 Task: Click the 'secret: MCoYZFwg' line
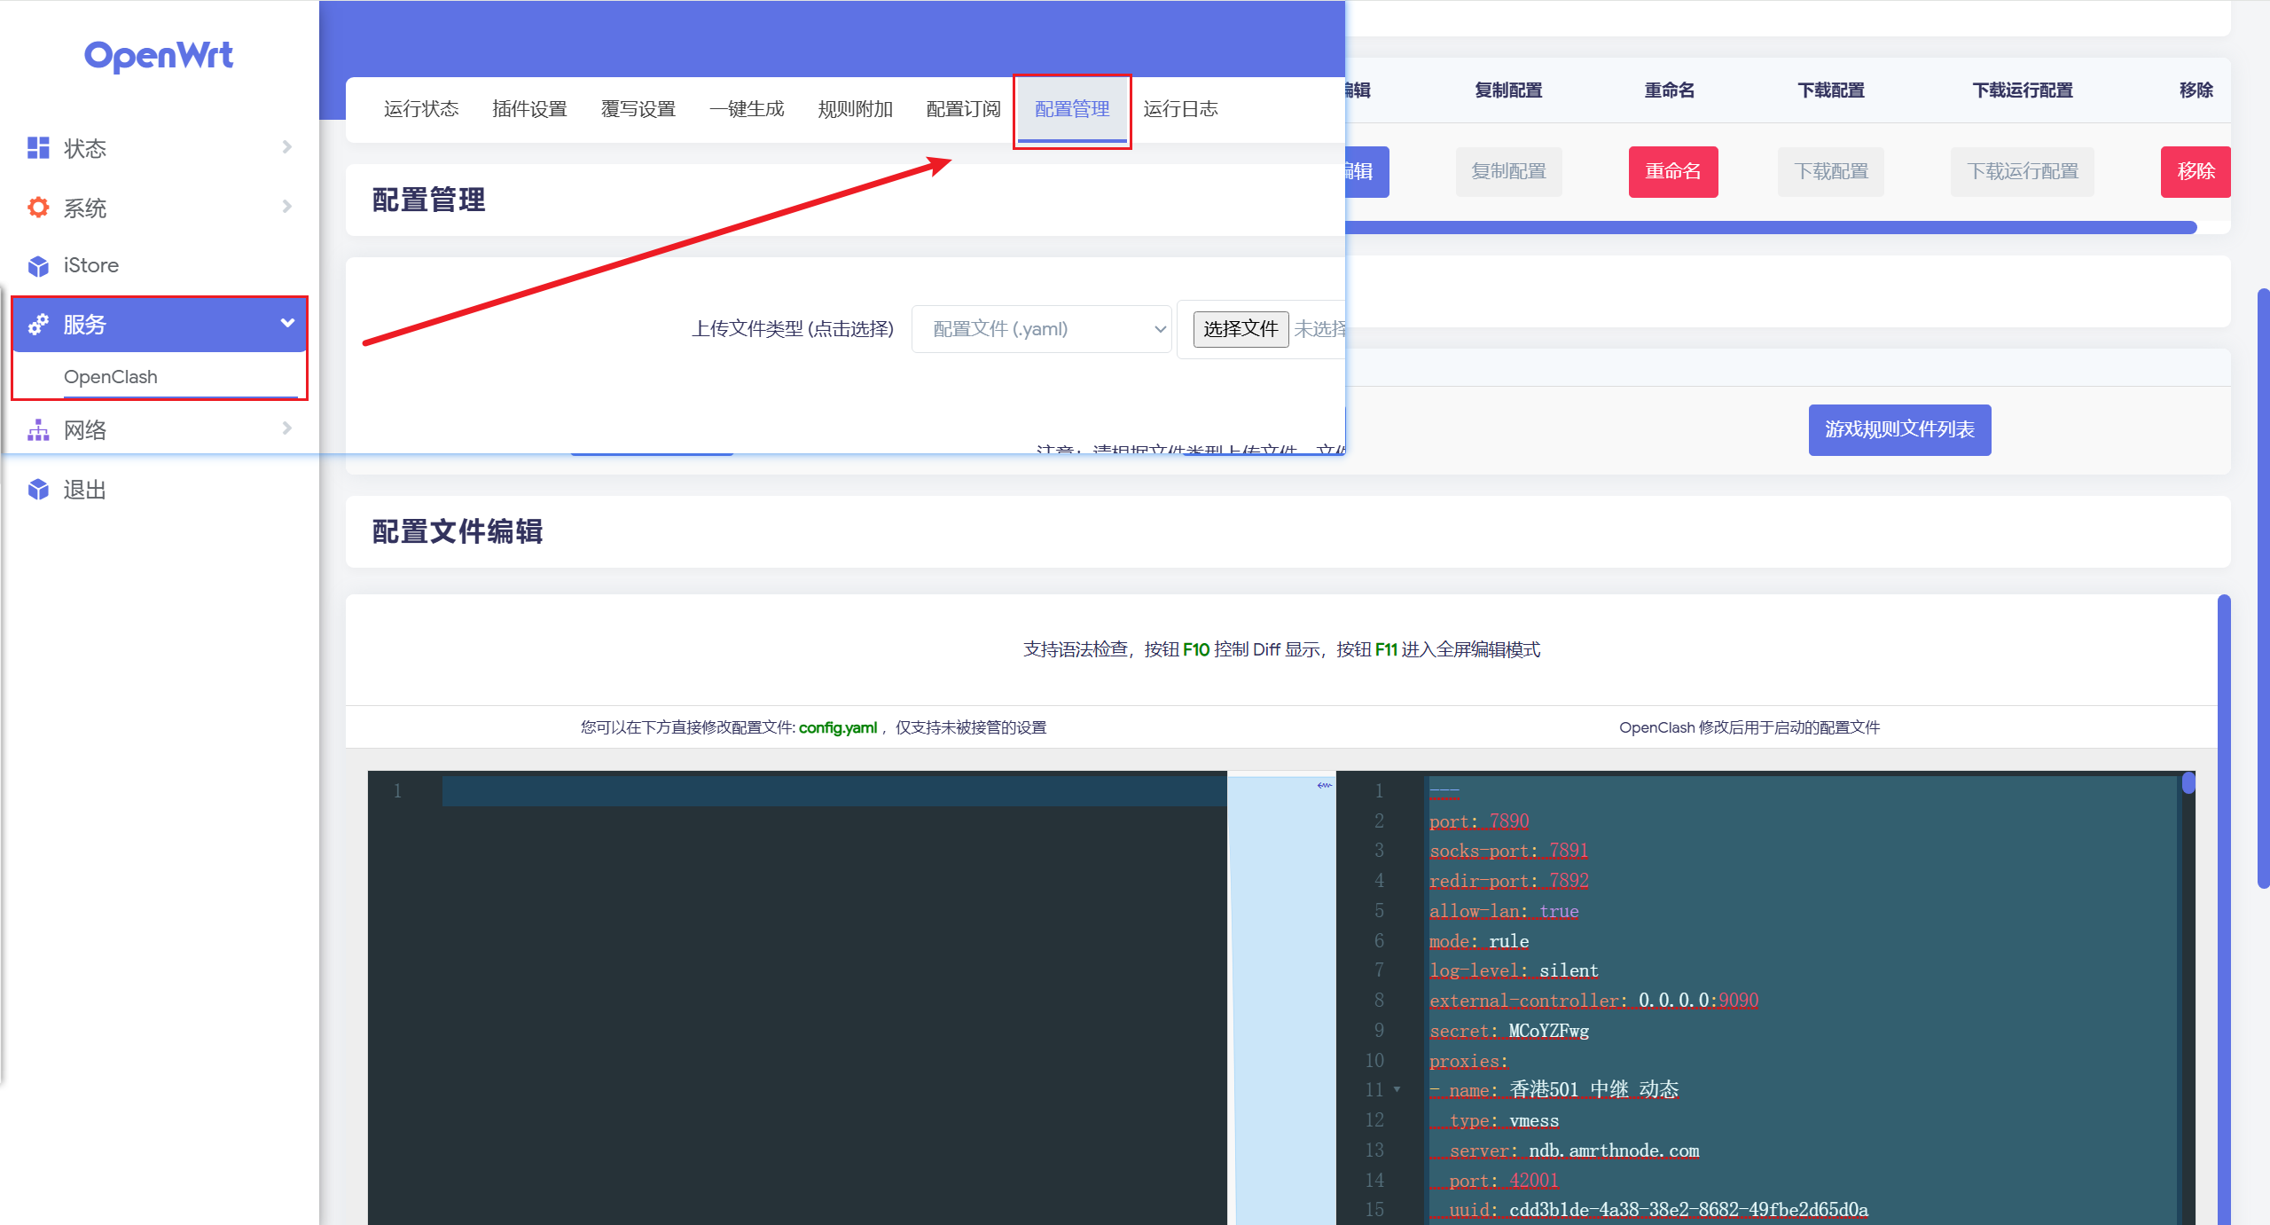point(1509,1031)
